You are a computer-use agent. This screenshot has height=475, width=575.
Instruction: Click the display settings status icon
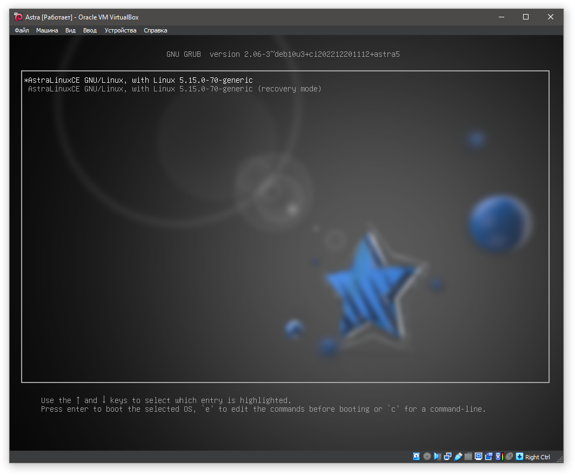point(479,456)
